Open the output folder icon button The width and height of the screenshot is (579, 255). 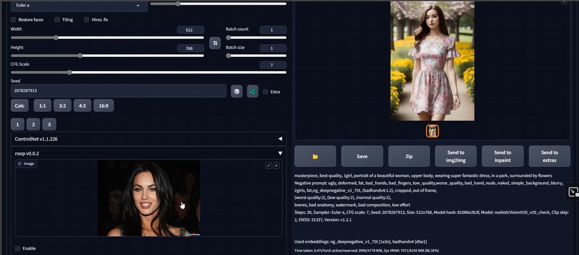click(x=315, y=156)
